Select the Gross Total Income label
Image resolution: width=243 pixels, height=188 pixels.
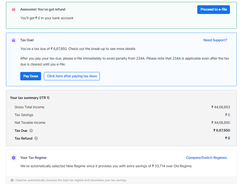coord(29,107)
